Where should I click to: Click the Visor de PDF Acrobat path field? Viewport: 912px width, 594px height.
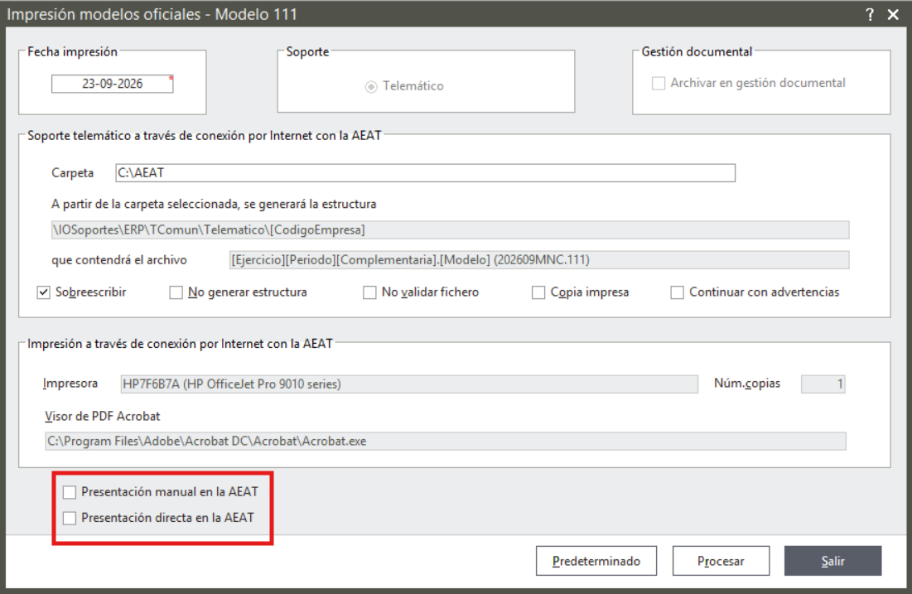pyautogui.click(x=446, y=441)
